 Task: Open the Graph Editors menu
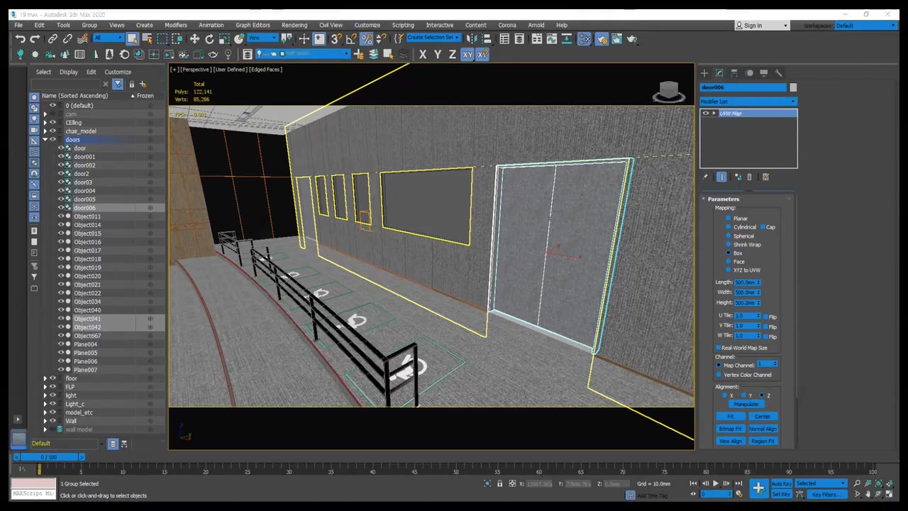tap(253, 25)
